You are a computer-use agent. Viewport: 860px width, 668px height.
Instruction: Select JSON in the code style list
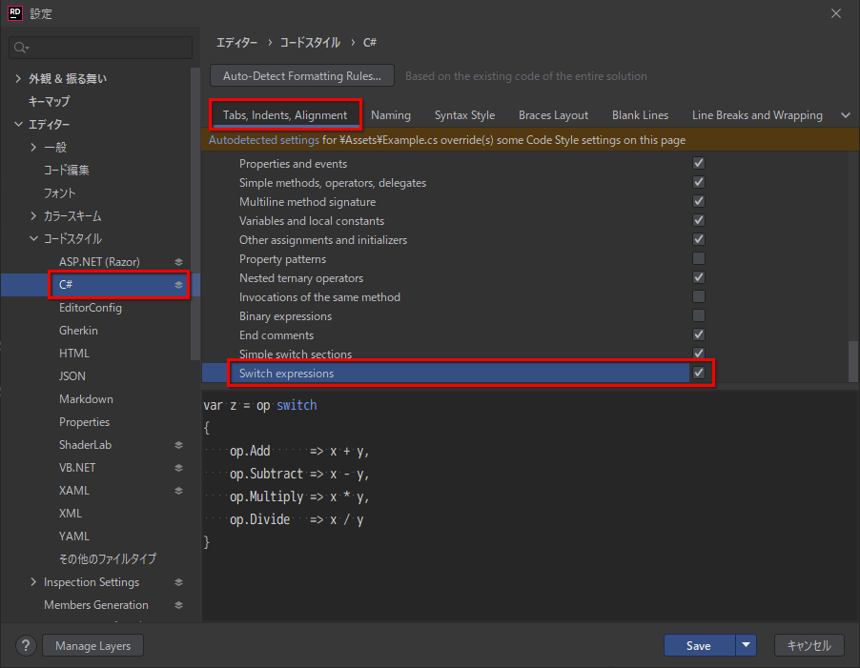(x=72, y=376)
